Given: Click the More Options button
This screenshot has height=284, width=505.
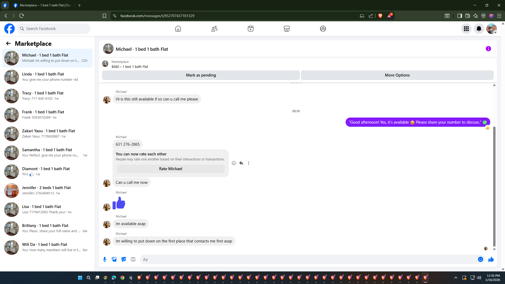Looking at the screenshot, I should (397, 75).
